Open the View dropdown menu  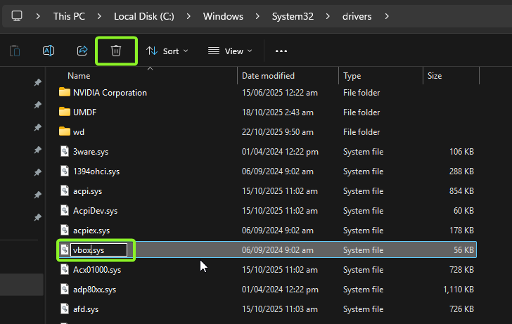point(229,51)
